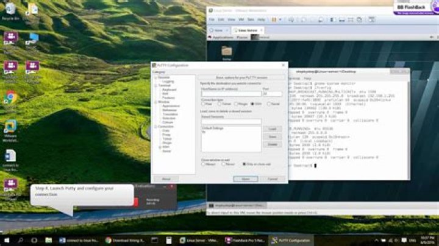Image resolution: width=439 pixels, height=246 pixels.
Task: Open Google Chrome desktop shortcut
Action: coord(10,97)
